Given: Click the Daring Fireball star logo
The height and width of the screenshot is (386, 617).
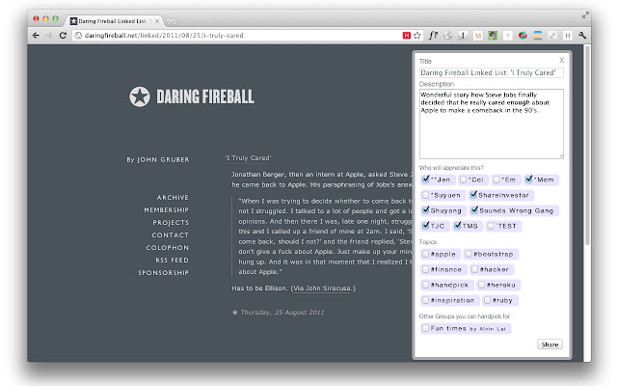Looking at the screenshot, I should coord(139,96).
